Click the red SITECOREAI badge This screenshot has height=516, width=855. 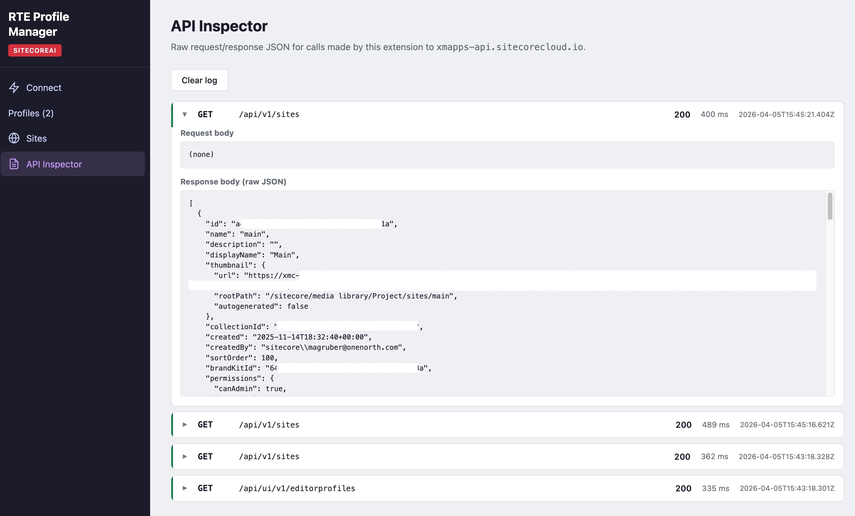[x=35, y=50]
